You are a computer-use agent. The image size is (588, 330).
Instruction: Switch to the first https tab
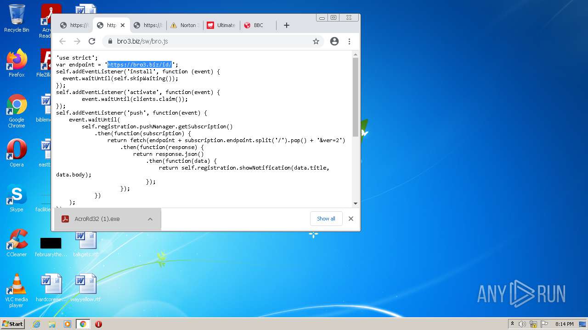coord(74,25)
